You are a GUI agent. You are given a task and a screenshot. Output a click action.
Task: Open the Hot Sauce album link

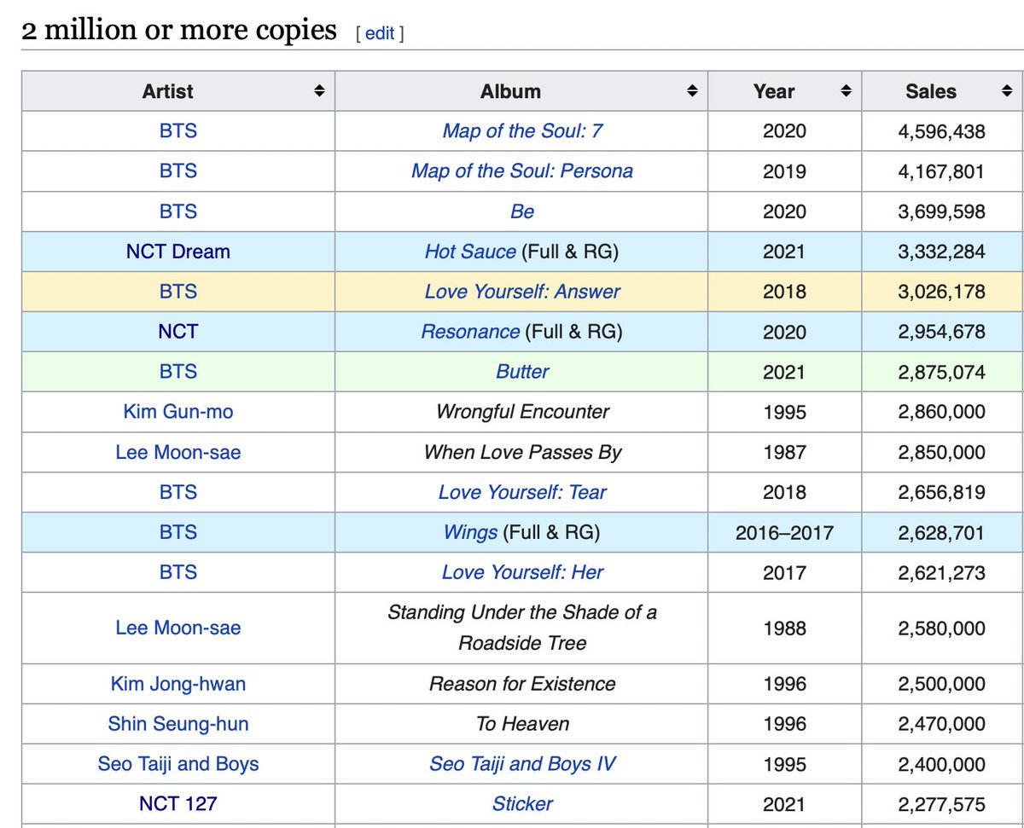(x=470, y=252)
